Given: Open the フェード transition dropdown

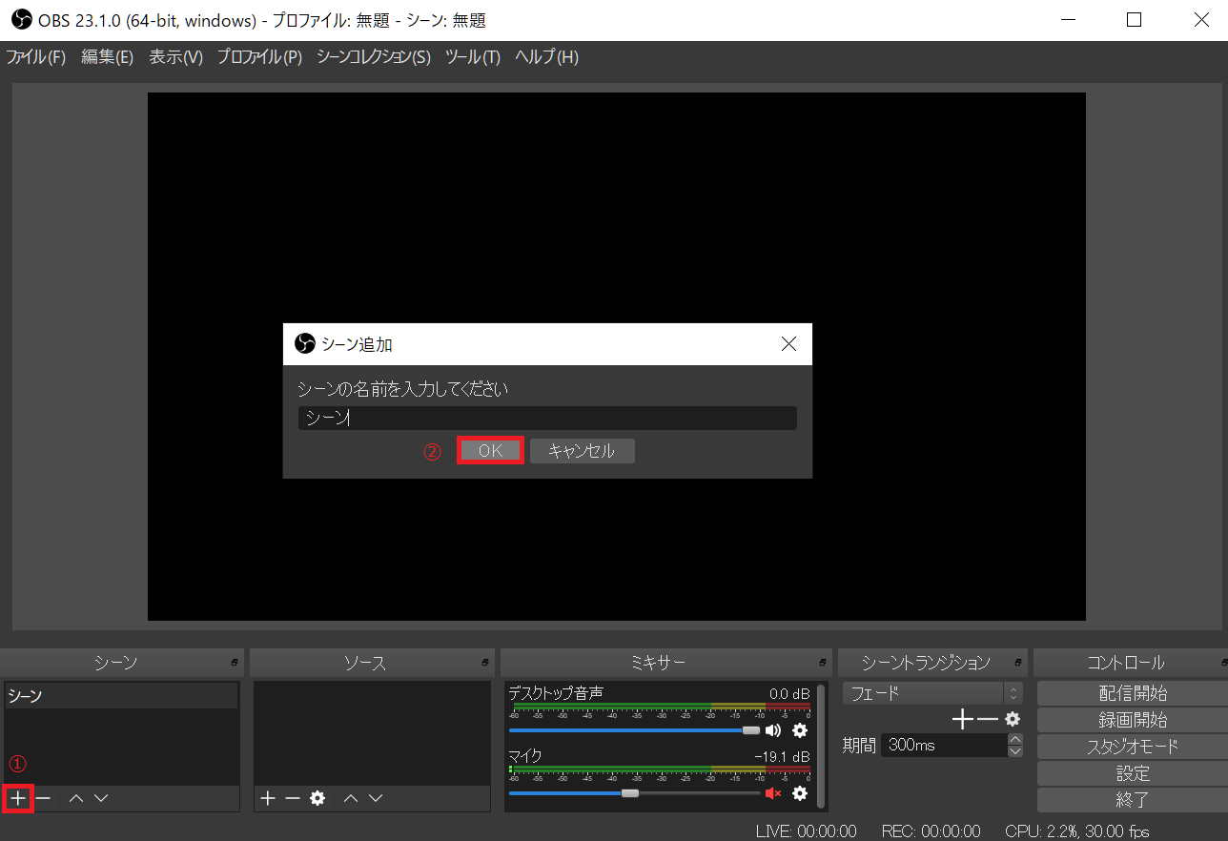Looking at the screenshot, I should (x=931, y=693).
